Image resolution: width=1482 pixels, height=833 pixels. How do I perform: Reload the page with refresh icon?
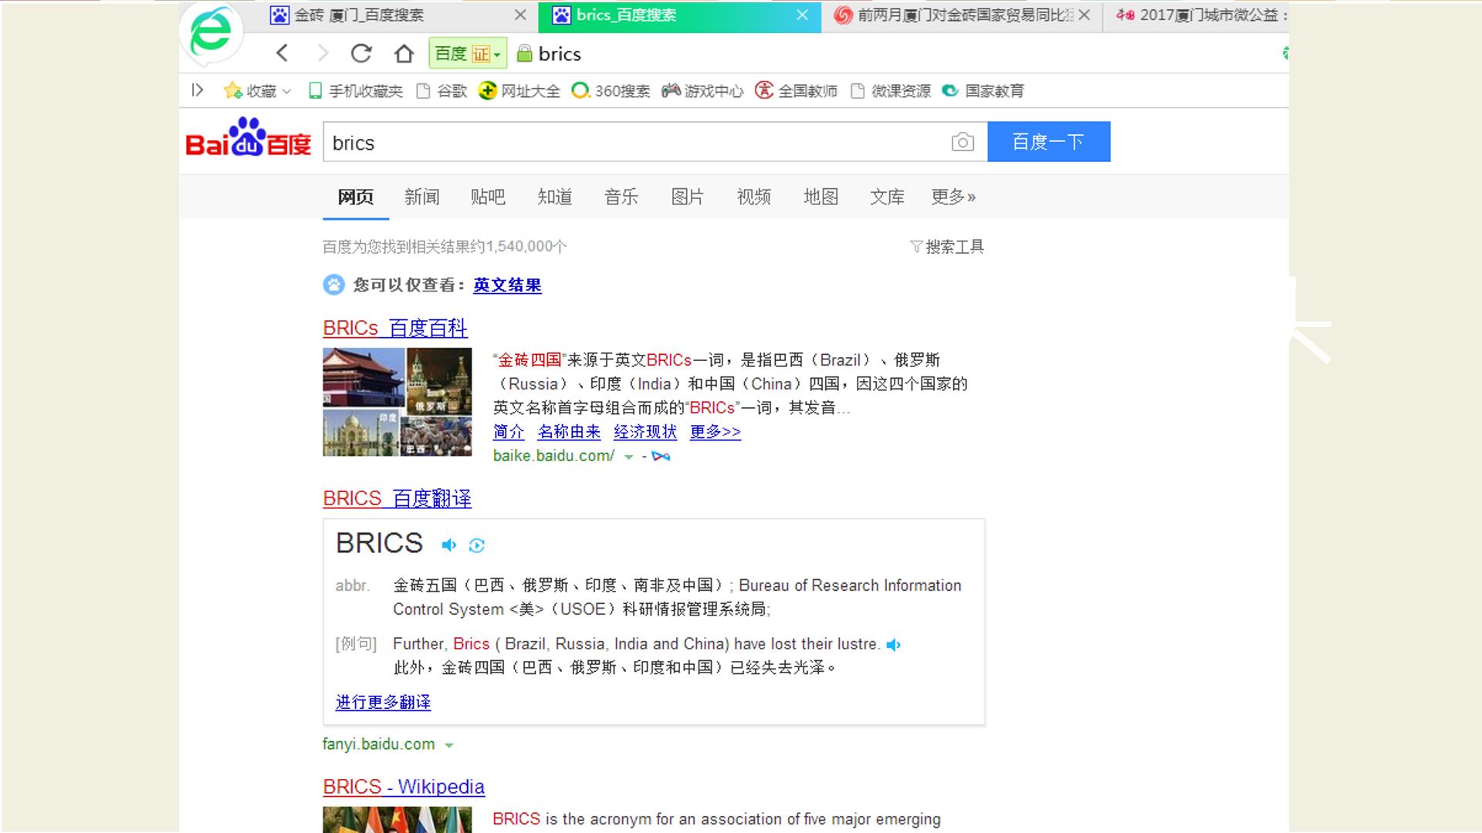361,53
